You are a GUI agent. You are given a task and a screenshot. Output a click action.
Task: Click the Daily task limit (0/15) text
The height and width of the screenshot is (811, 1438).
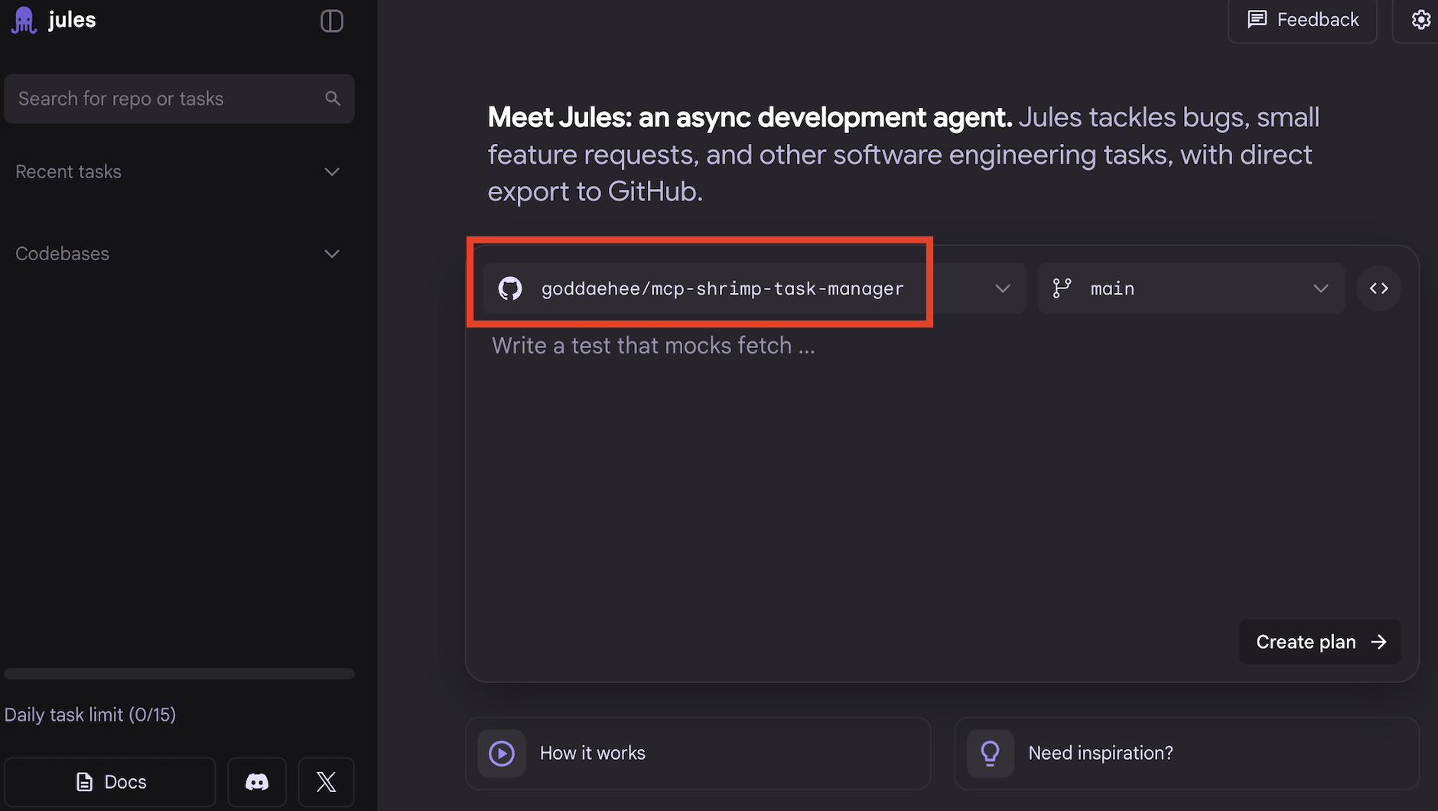(x=90, y=715)
